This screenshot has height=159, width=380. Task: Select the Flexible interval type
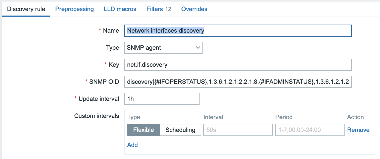point(144,130)
